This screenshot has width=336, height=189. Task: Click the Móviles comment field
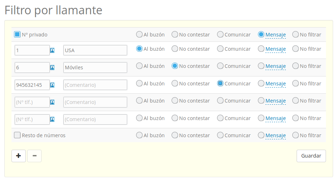[95, 68]
